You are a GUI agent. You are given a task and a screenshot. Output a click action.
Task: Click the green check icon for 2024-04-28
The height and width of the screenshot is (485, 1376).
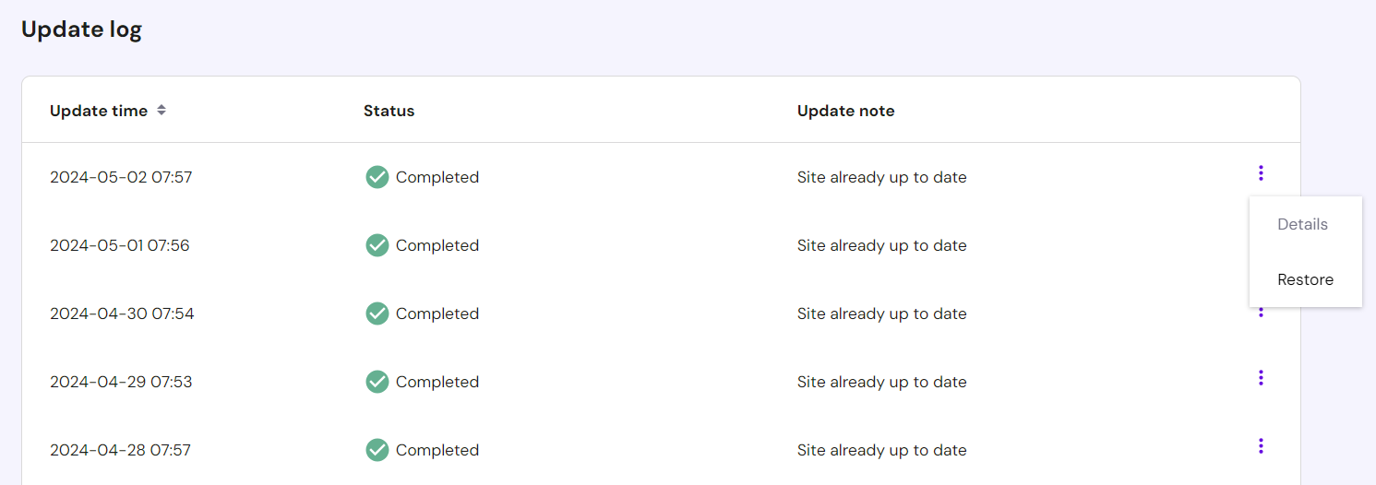[377, 450]
